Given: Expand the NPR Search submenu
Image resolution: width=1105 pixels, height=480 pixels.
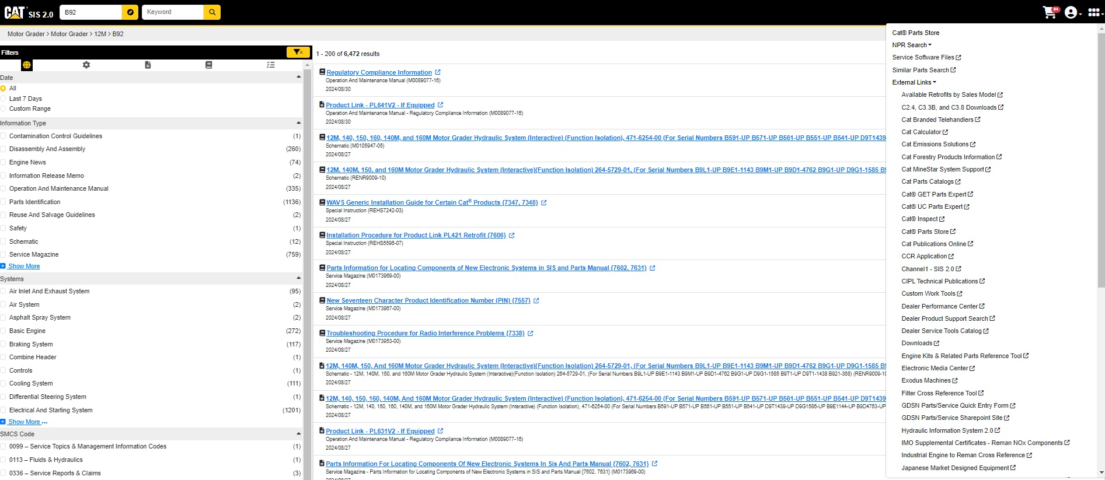Looking at the screenshot, I should (912, 45).
